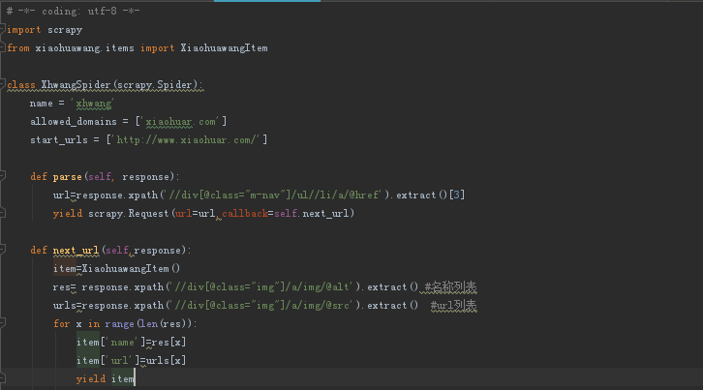Click the callback keyword argument
The image size is (703, 390).
pos(245,213)
